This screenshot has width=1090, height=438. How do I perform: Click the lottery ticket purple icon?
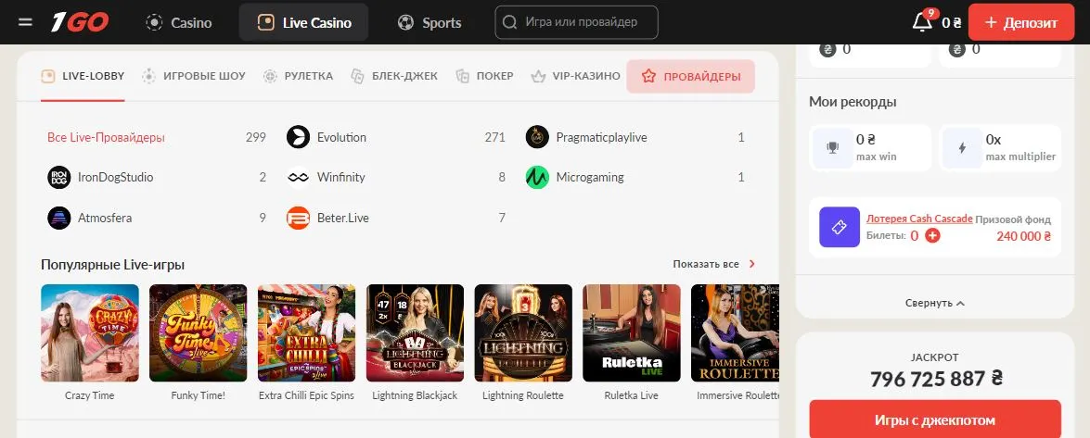pos(839,227)
